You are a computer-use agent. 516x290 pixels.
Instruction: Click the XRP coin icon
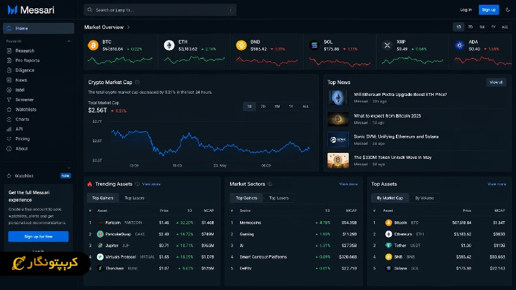[x=387, y=45]
